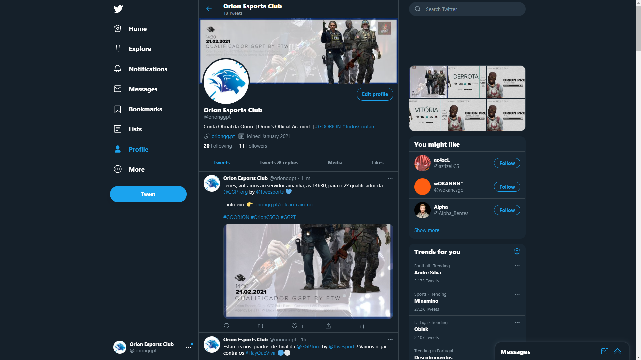View the 20 Following list

coord(218,146)
